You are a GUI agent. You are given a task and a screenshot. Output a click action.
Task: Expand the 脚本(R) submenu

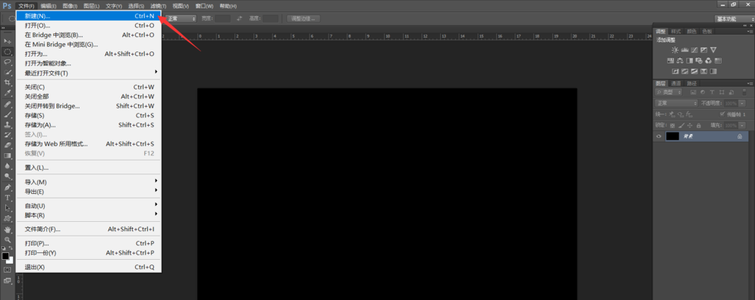pyautogui.click(x=89, y=215)
